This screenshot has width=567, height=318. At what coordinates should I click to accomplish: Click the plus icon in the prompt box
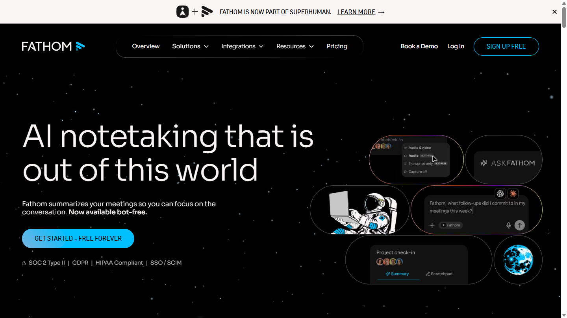[x=432, y=225]
